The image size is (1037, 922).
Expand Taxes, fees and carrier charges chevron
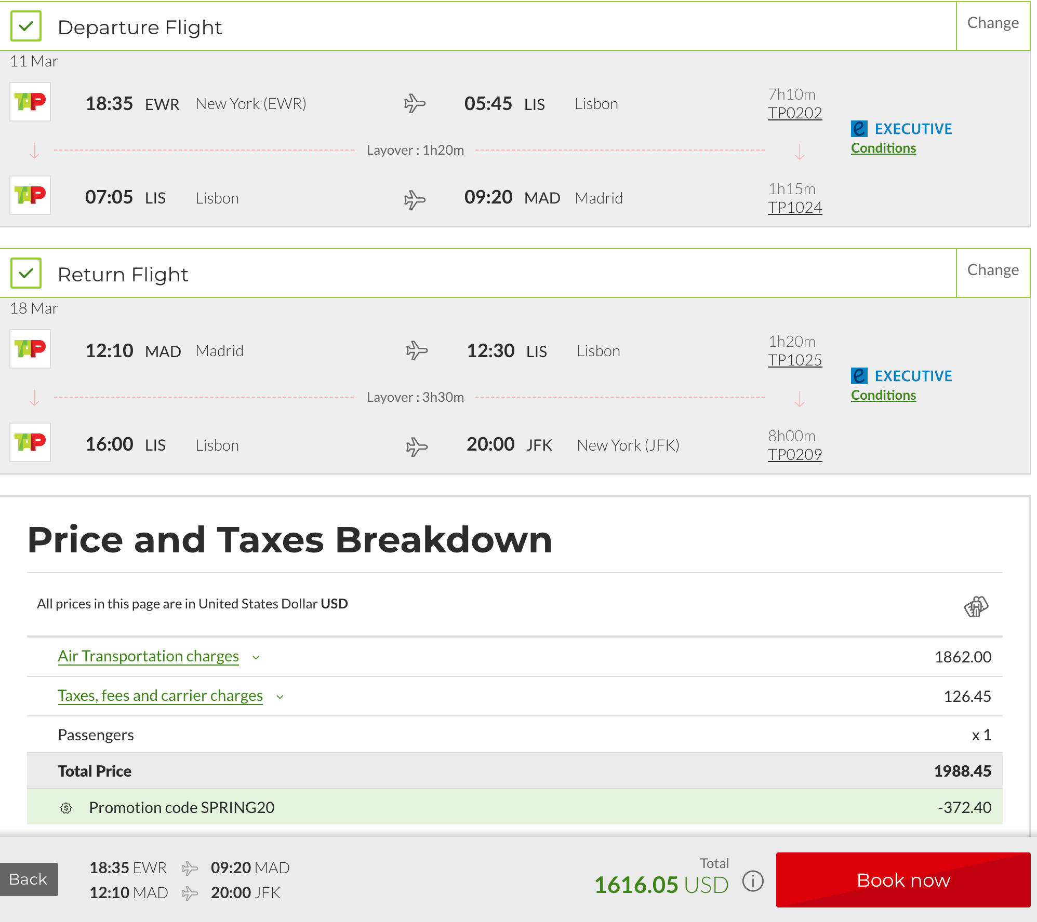[280, 697]
